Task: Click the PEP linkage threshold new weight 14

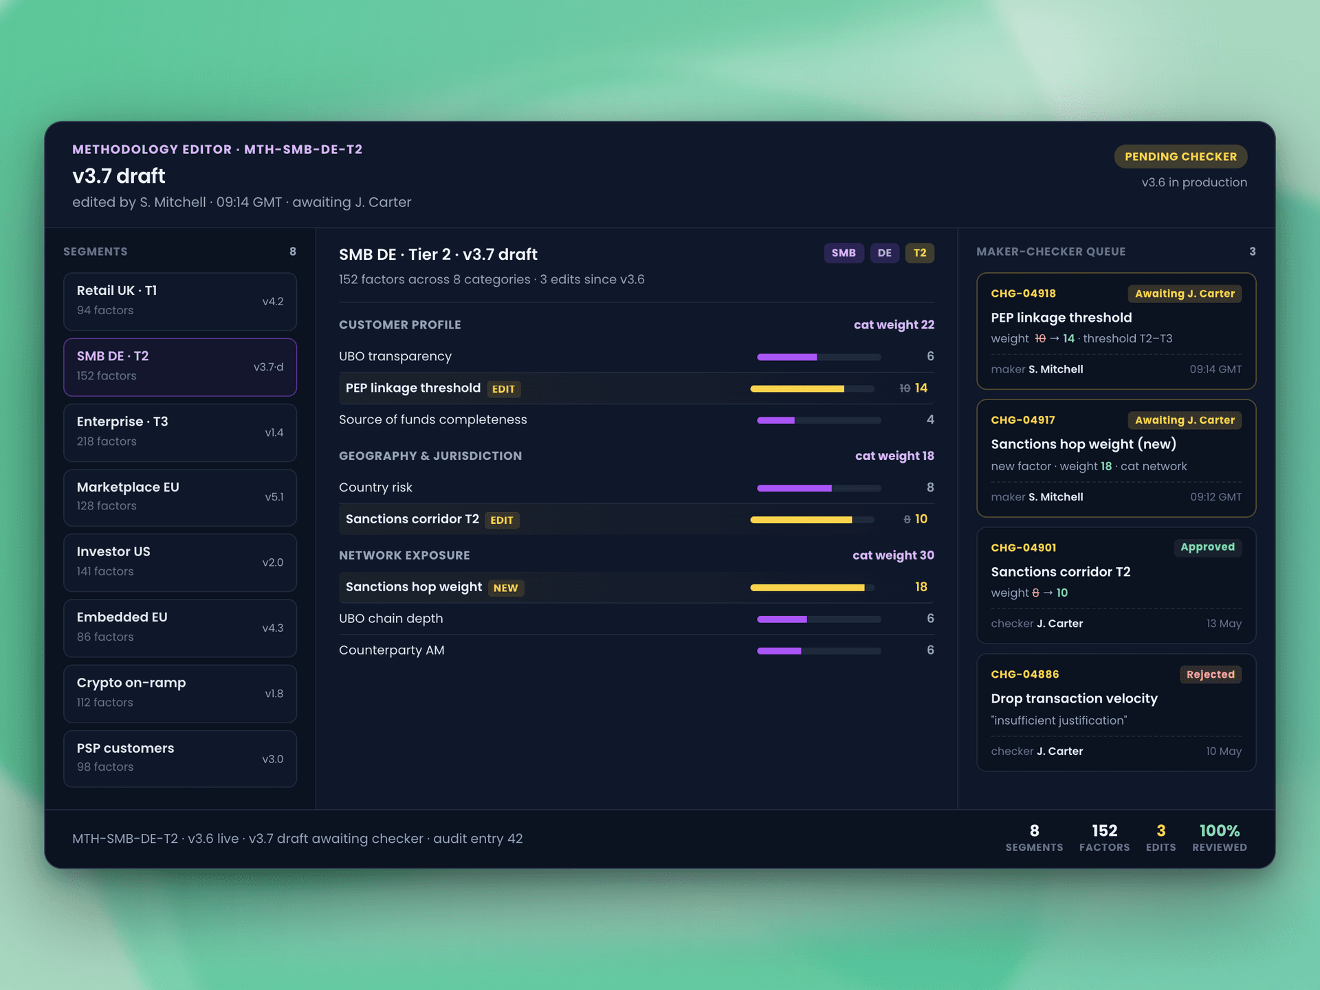Action: 921,388
